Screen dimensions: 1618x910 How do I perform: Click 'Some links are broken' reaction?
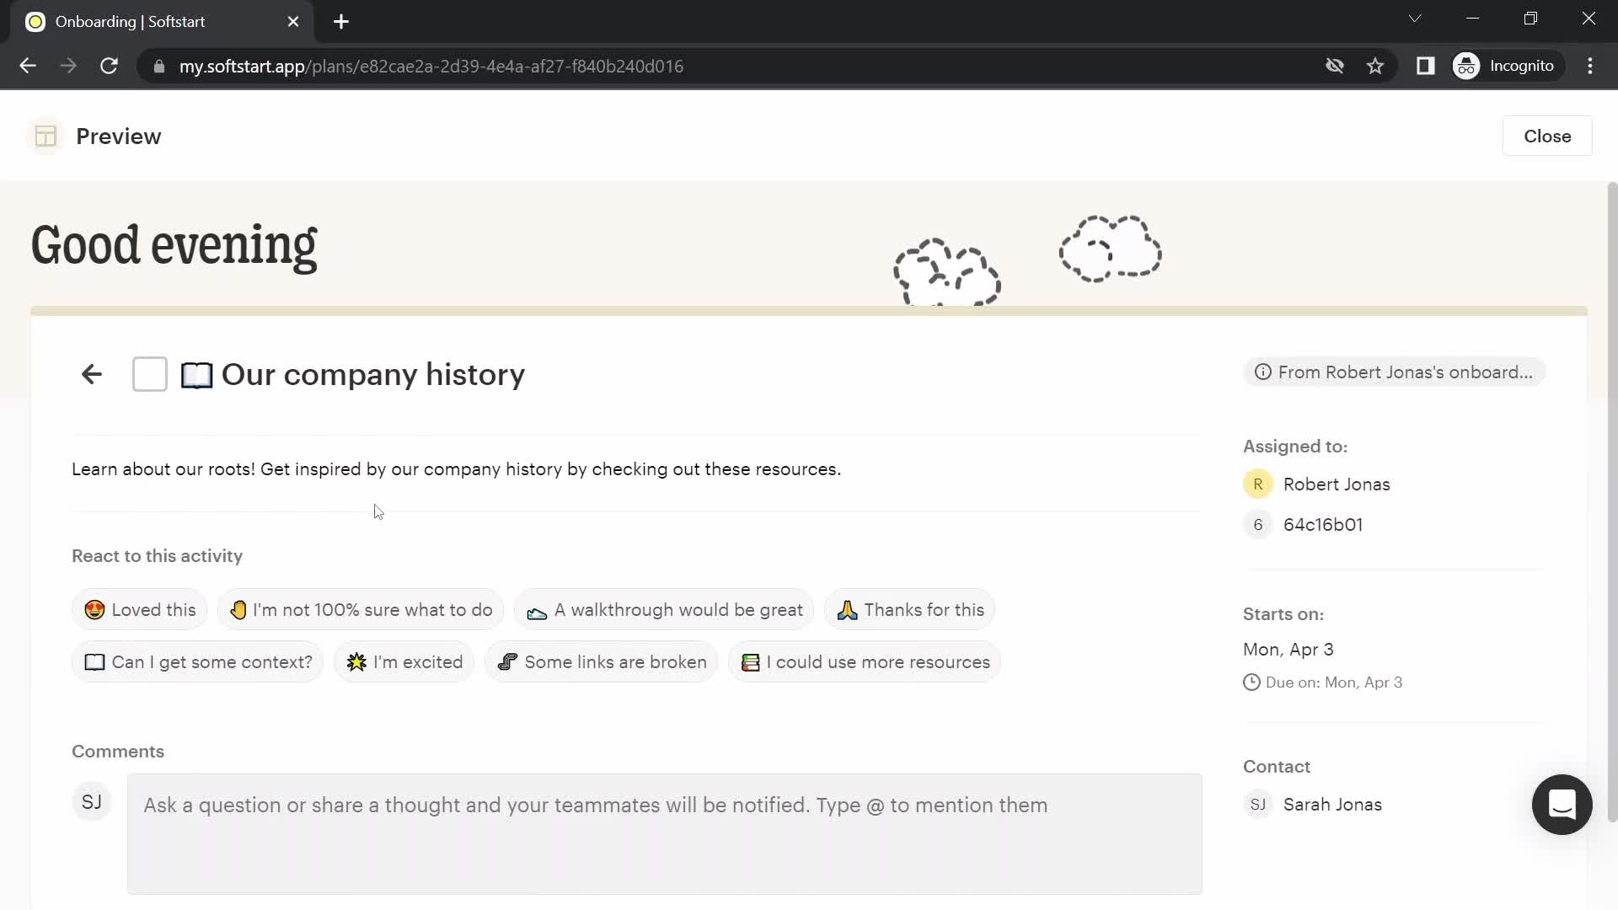pyautogui.click(x=601, y=662)
